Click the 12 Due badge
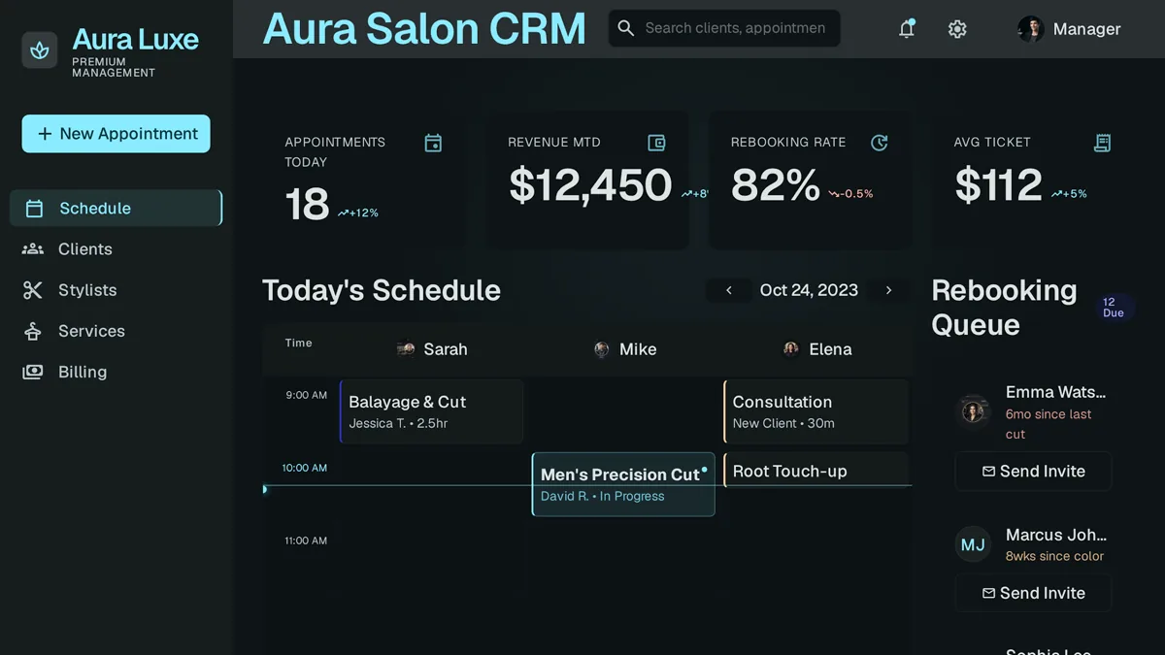 (x=1114, y=308)
